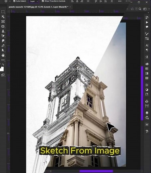Open the Paragraph panel icon
The width and height of the screenshot is (151, 173).
147,50
